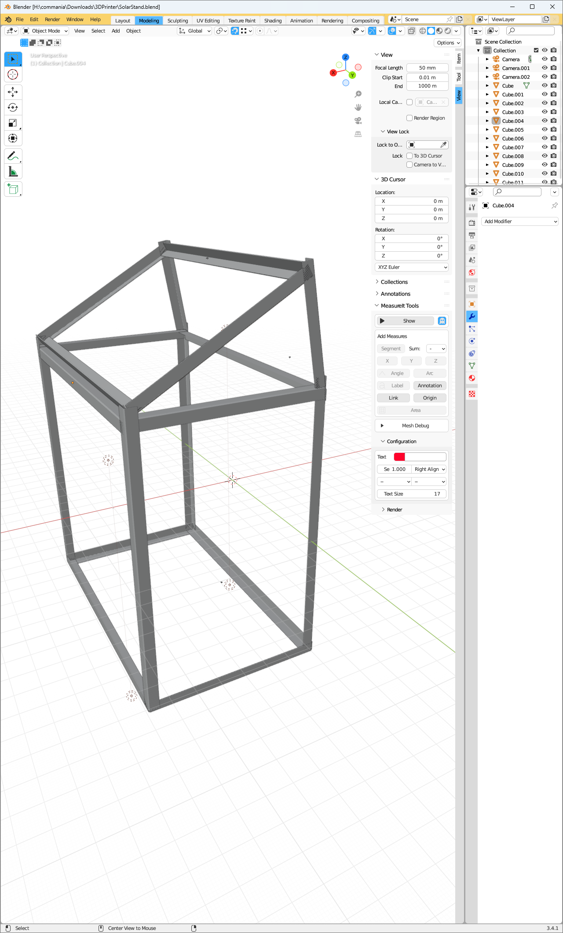Image resolution: width=563 pixels, height=933 pixels.
Task: Expand the Render subpanel in MeasureIt
Action: (394, 510)
